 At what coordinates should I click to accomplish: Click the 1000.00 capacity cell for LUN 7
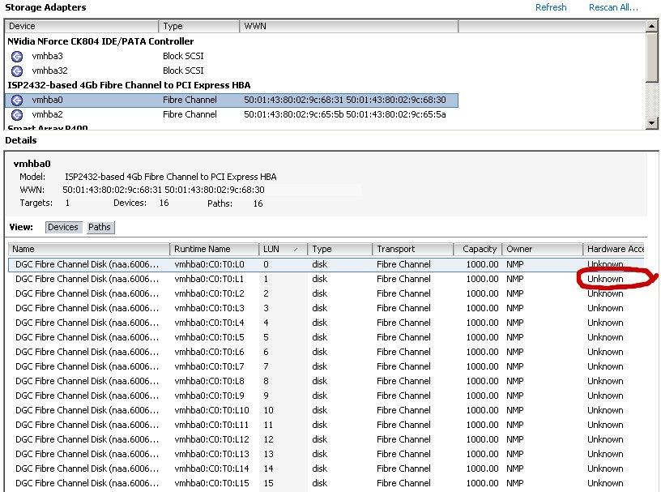[482, 366]
